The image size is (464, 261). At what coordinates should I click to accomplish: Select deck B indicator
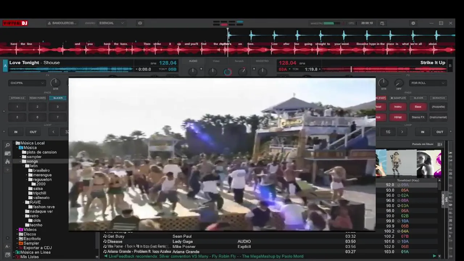click(450, 66)
